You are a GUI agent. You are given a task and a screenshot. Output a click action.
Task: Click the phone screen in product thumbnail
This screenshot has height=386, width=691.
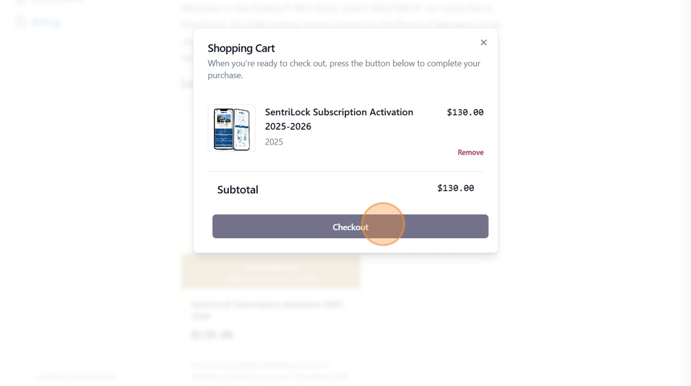coord(223,129)
